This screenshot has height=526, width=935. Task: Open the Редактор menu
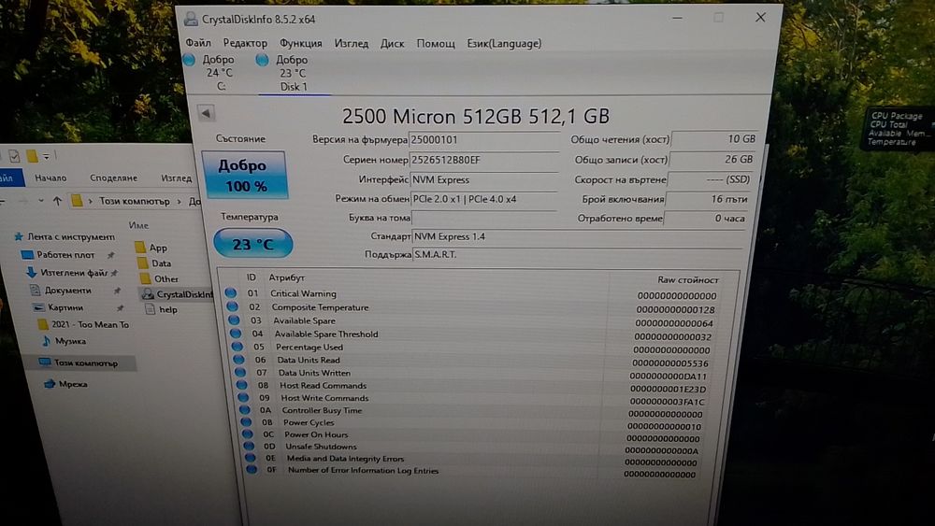click(x=245, y=44)
